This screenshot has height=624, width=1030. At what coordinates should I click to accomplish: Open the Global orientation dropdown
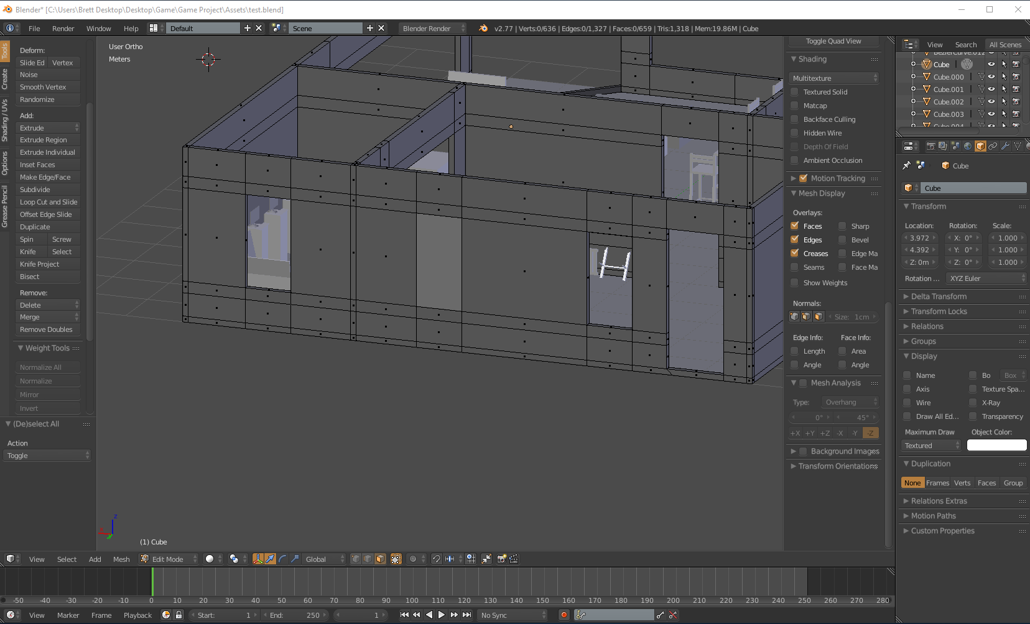click(x=325, y=559)
